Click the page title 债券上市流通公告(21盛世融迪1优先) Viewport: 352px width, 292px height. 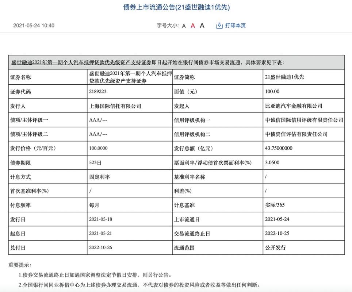pyautogui.click(x=176, y=7)
